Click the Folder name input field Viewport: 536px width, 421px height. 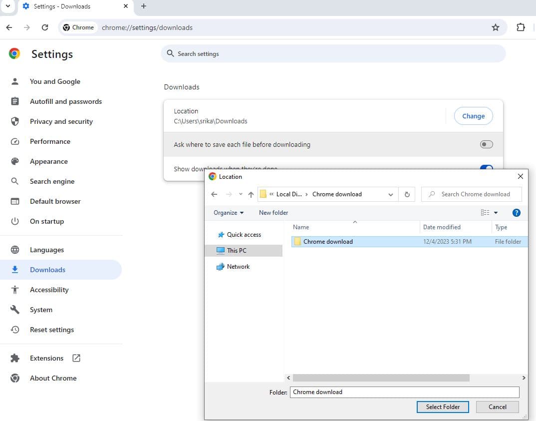tap(404, 392)
